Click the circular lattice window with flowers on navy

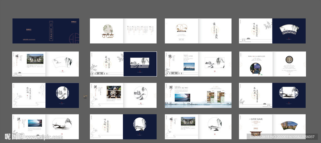[x=62, y=93]
